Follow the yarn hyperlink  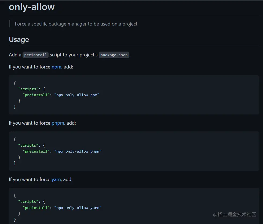(56, 179)
